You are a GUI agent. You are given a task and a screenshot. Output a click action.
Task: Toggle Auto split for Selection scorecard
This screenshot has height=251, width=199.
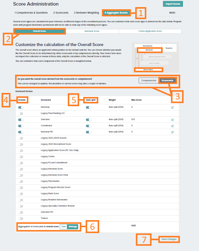(89, 120)
